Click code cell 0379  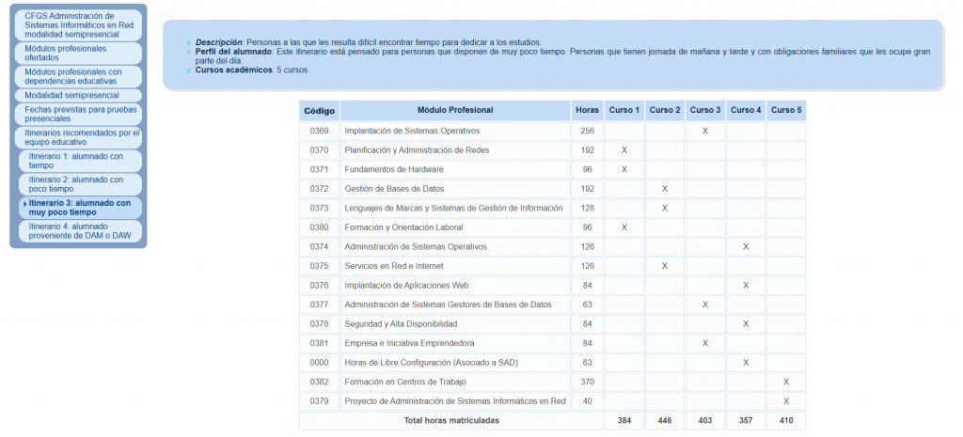[320, 401]
